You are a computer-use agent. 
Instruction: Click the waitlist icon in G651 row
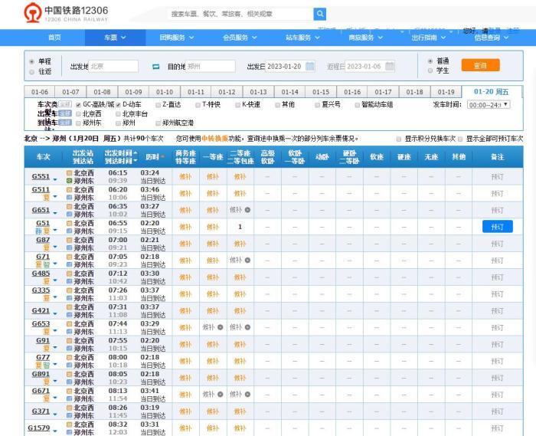[247, 210]
